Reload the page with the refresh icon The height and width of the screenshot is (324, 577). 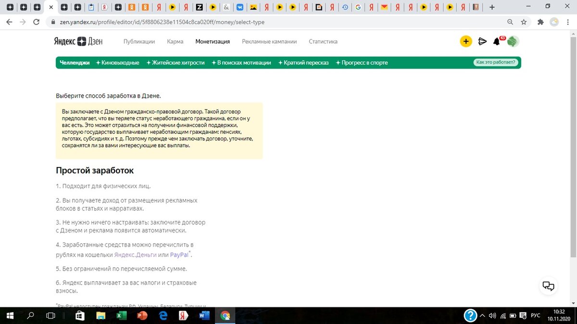click(x=36, y=22)
